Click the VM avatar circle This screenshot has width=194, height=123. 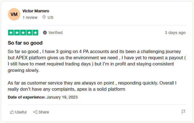14,14
